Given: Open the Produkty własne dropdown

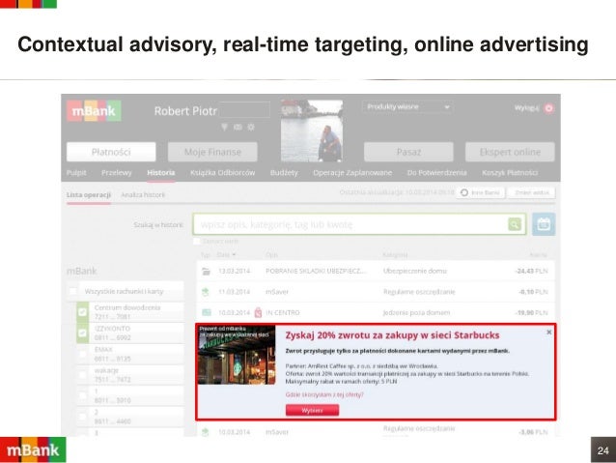Looking at the screenshot, I should click(x=407, y=106).
